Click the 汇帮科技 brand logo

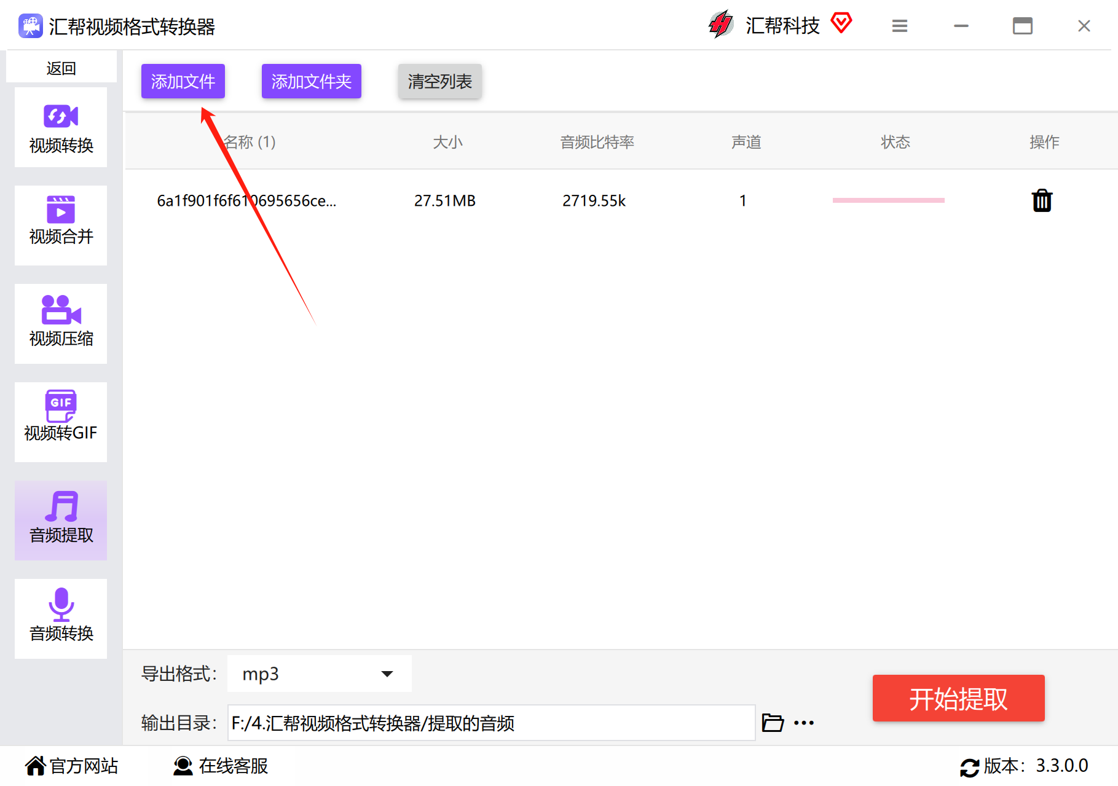tap(721, 25)
